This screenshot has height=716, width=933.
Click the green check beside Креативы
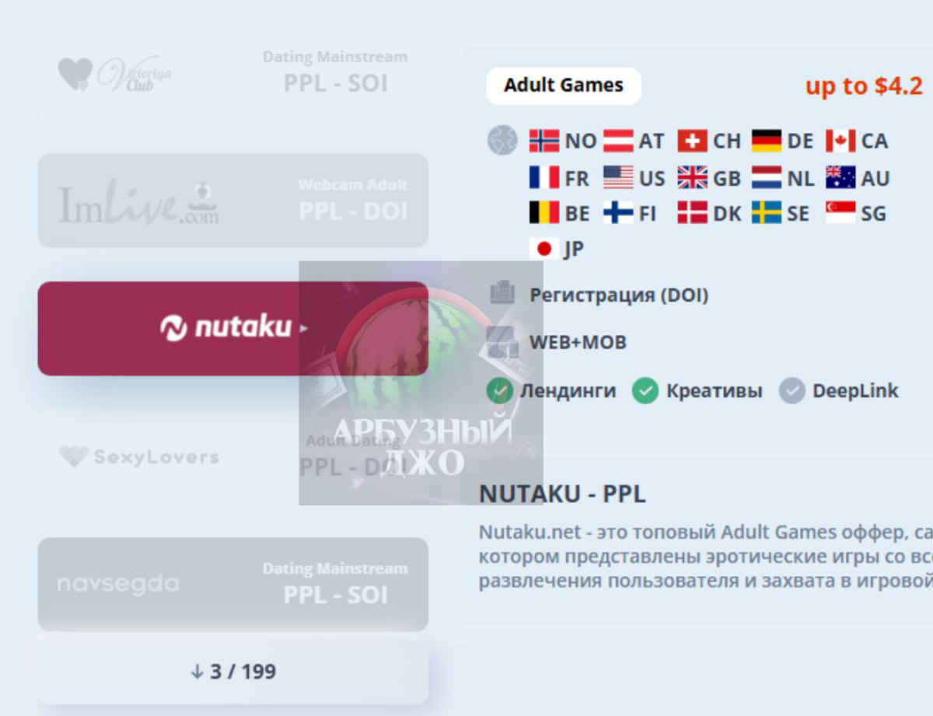pos(645,391)
